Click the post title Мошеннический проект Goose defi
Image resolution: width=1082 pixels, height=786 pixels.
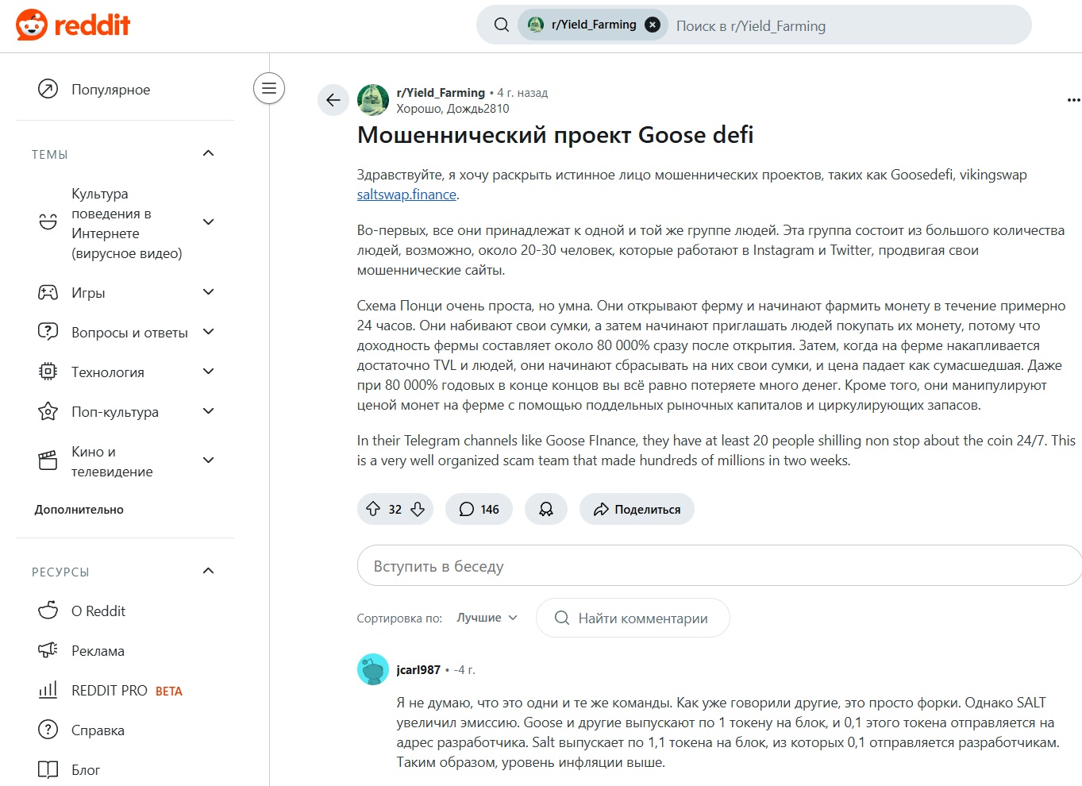(555, 135)
